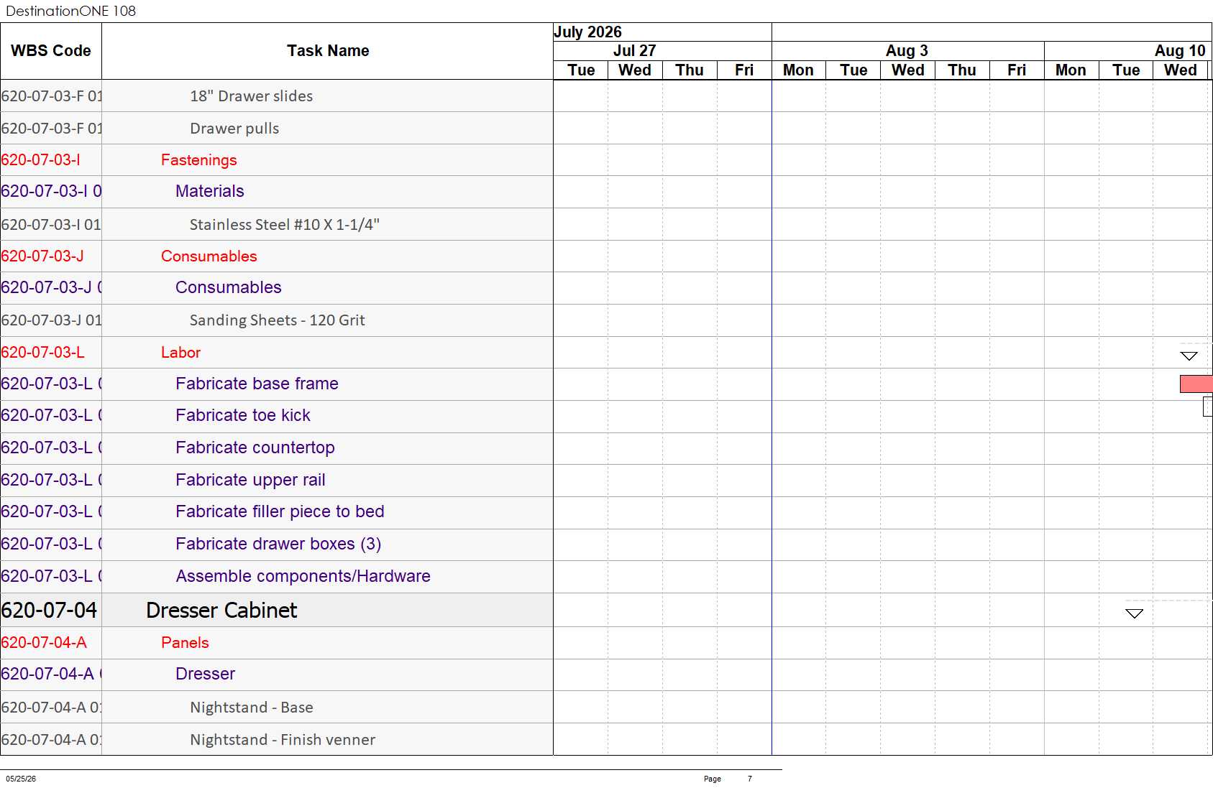Click the Aug 10 week header

(1180, 51)
